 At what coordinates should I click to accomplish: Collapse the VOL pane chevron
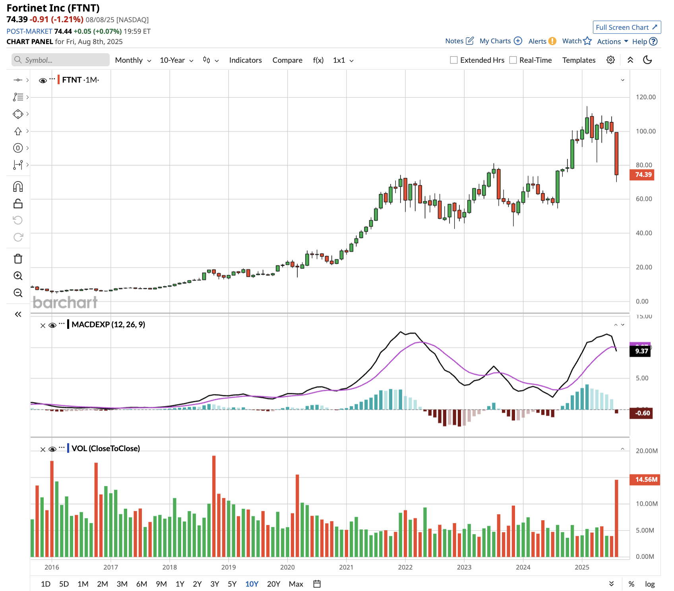[623, 449]
